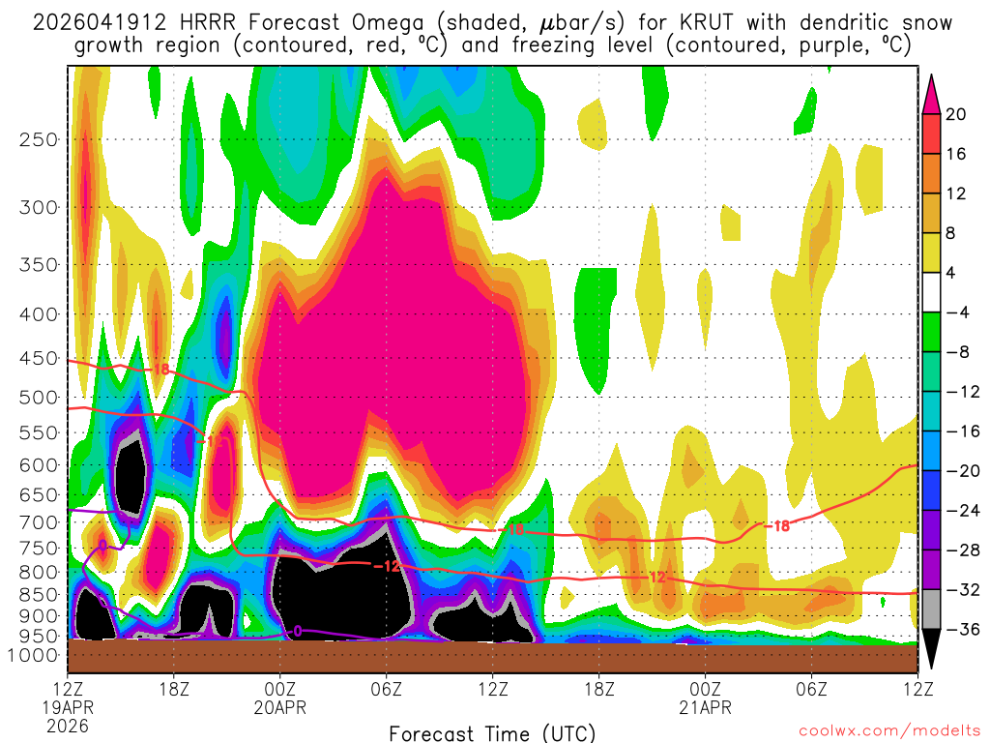
Task: Click the first 06Z time tick label
Action: [x=387, y=689]
